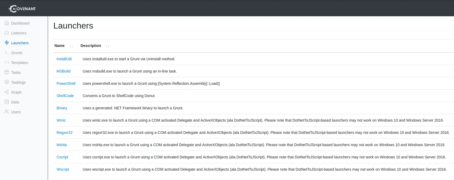Open Dashboard in the sidebar

pos(20,23)
